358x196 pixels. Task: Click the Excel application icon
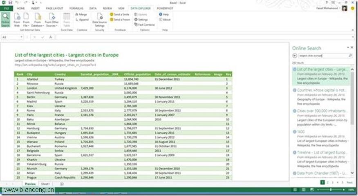point(4,2)
